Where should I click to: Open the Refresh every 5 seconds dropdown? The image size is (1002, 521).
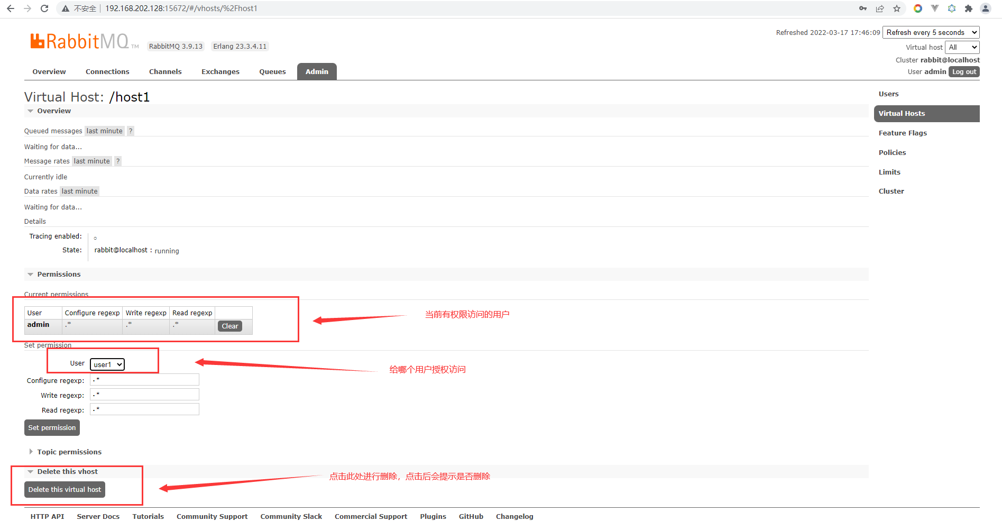pos(931,32)
